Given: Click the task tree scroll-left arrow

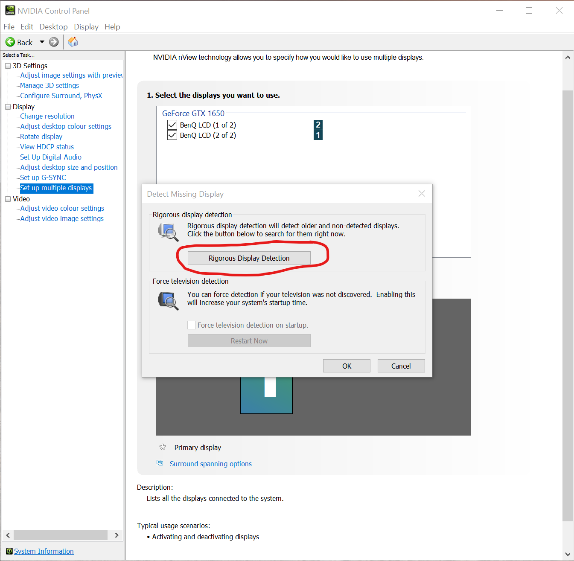Looking at the screenshot, I should (8, 535).
